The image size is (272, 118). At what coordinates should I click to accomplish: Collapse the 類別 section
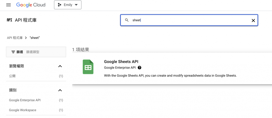point(60,90)
